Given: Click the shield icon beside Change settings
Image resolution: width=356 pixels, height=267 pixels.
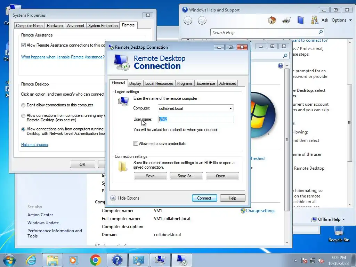Looking at the screenshot, I should click(243, 211).
